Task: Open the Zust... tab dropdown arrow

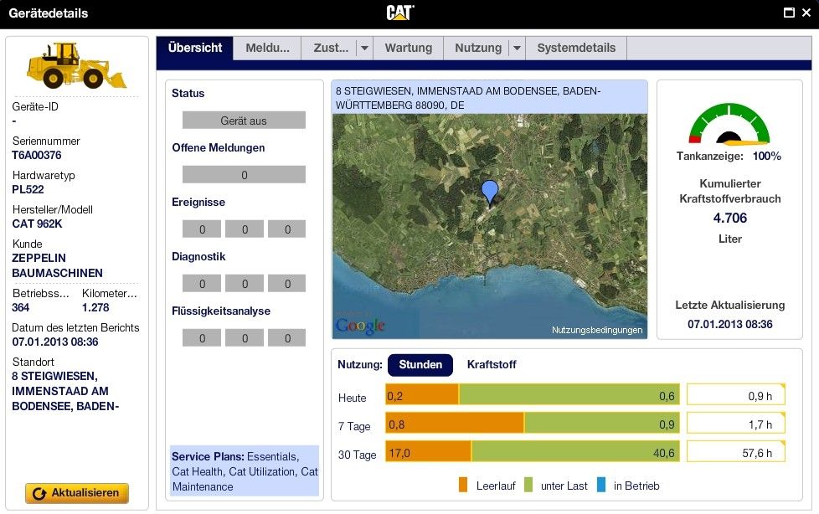Action: (364, 48)
